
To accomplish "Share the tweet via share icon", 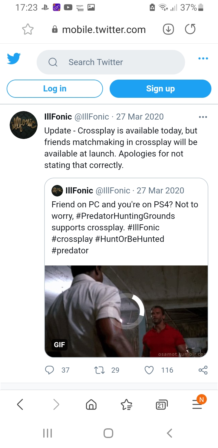I will pos(203,370).
